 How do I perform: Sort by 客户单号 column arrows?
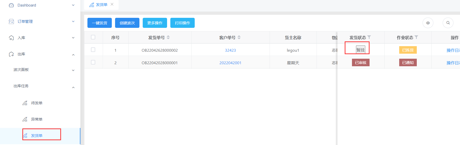click(239, 37)
